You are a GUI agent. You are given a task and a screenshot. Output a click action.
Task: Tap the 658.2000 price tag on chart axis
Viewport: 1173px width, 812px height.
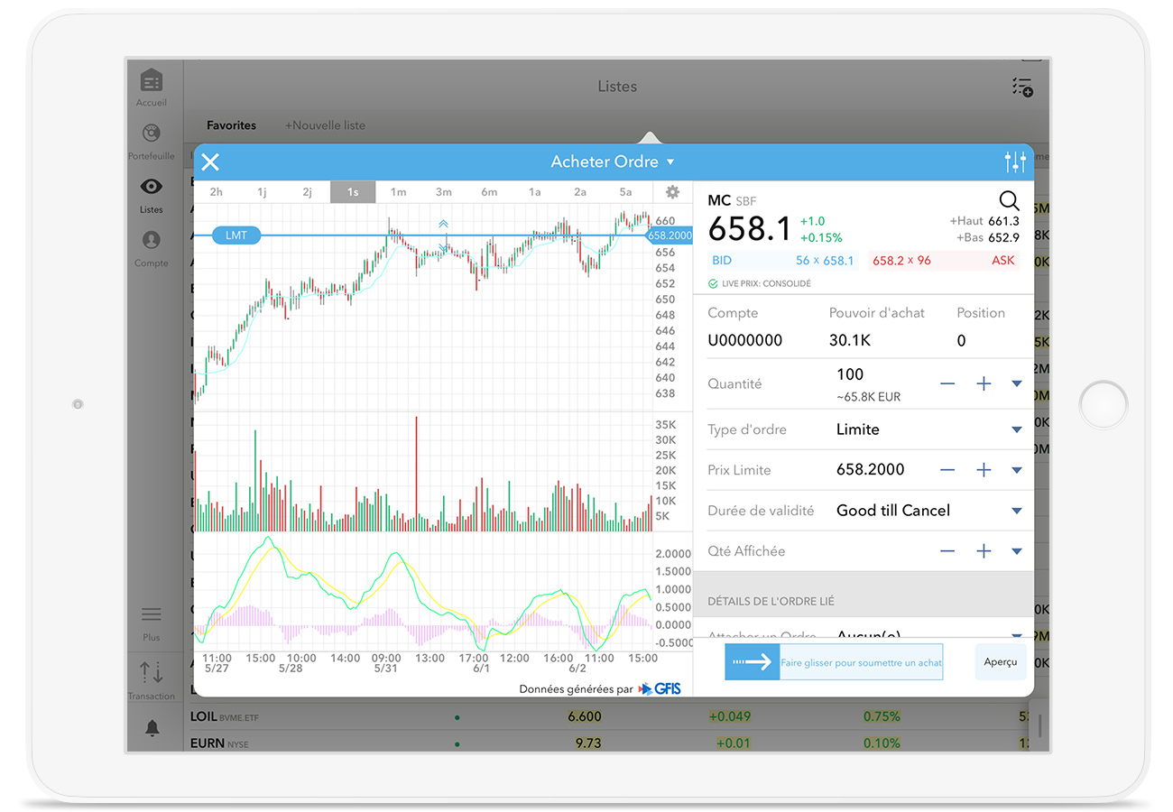(670, 235)
